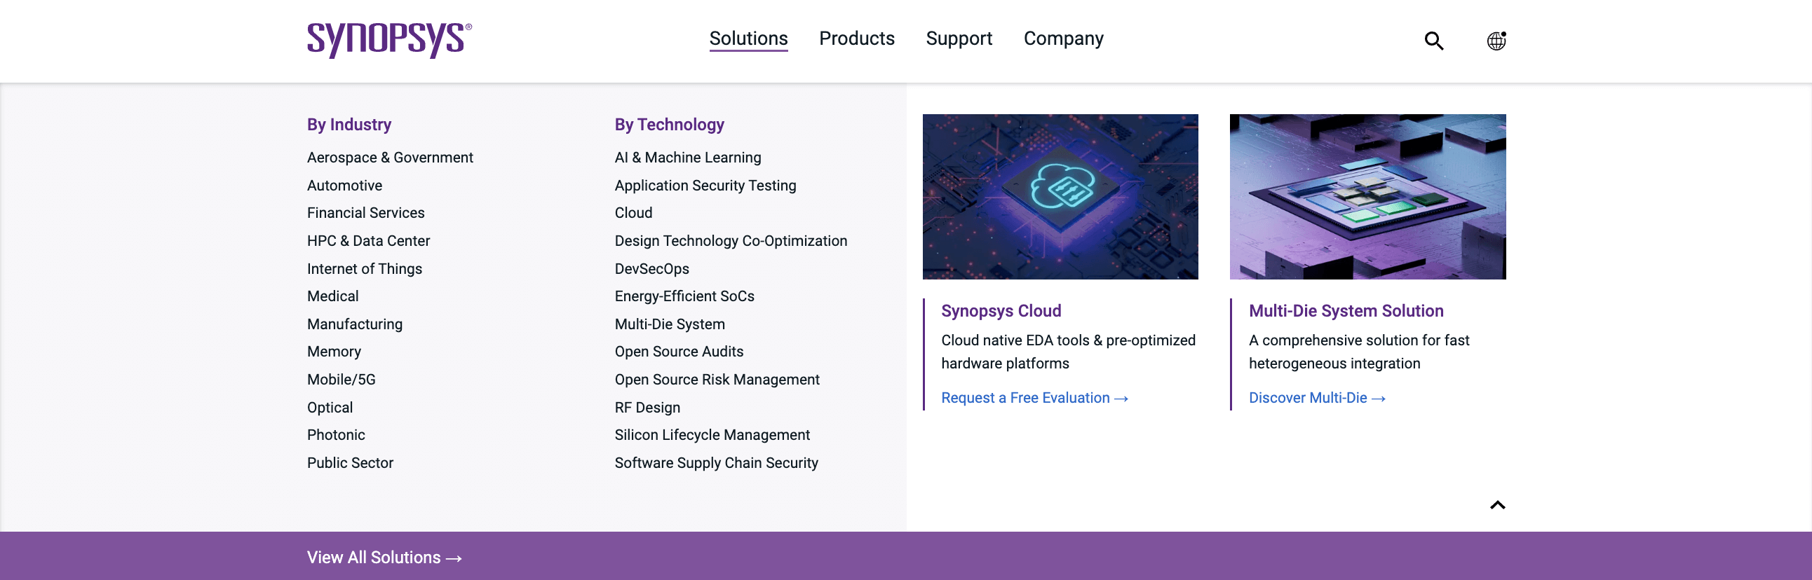Open the Cloud technology link
Screen dimensions: 1812x580
tap(633, 213)
